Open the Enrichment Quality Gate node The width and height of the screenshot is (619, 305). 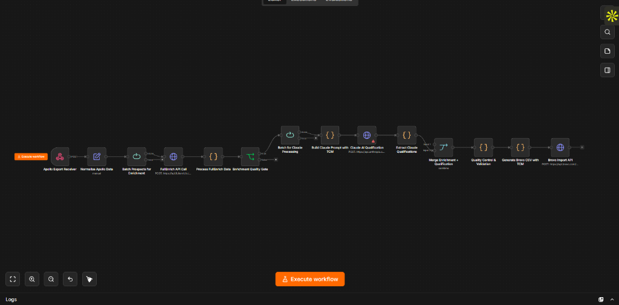pos(250,156)
